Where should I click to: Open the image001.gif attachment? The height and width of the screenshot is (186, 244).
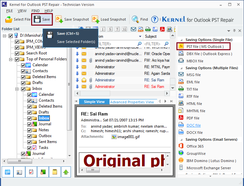pyautogui.click(x=126, y=137)
